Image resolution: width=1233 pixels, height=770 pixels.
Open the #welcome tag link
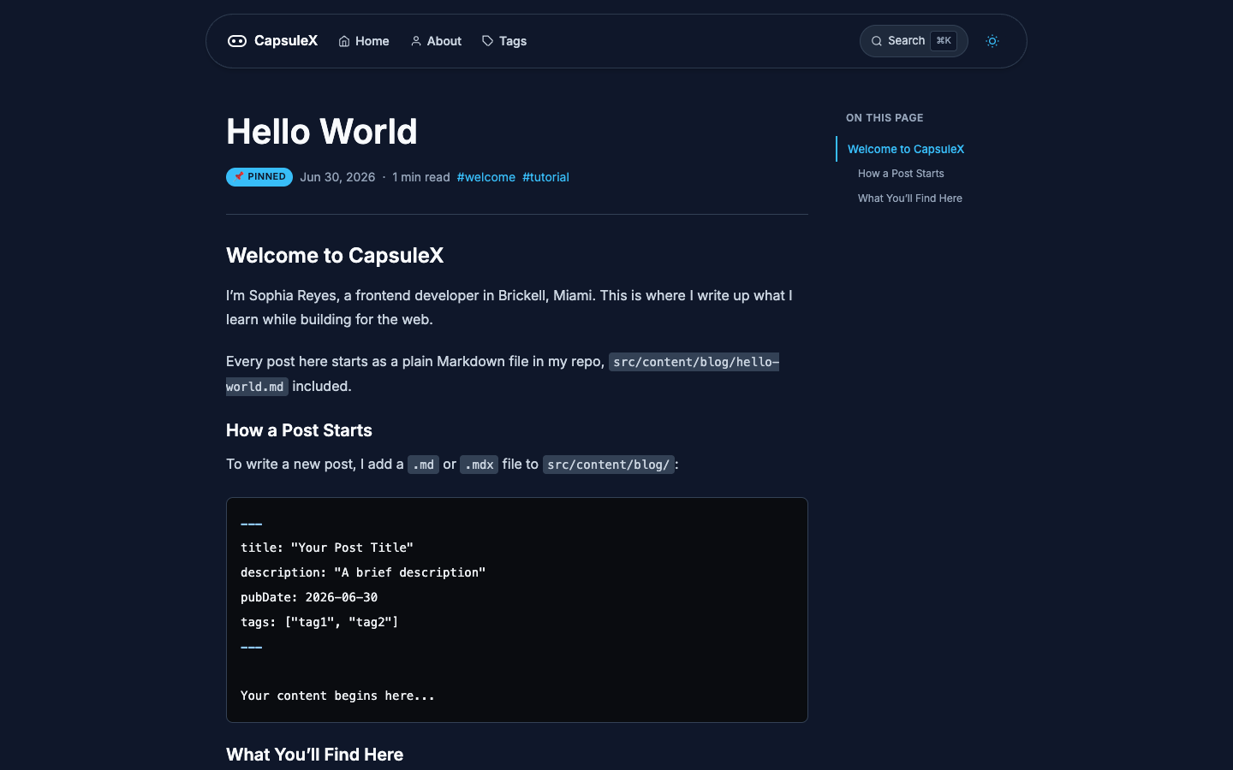tap(486, 177)
